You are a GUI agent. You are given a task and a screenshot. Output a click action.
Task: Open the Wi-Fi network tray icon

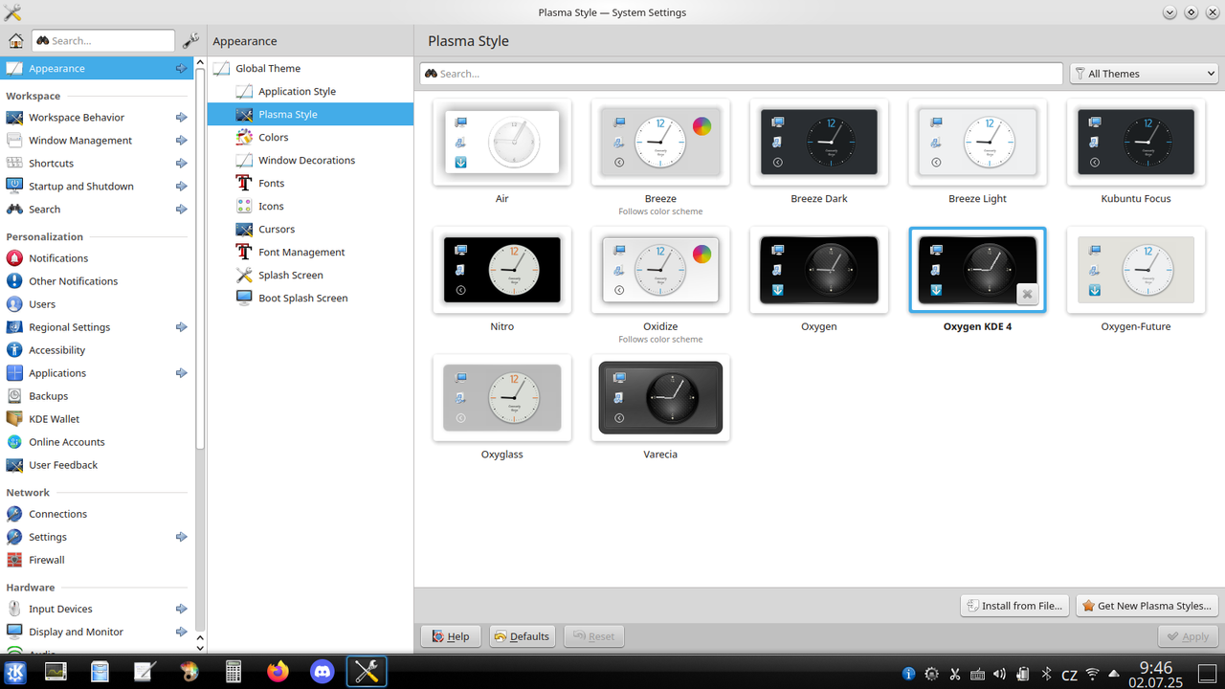[1092, 674]
